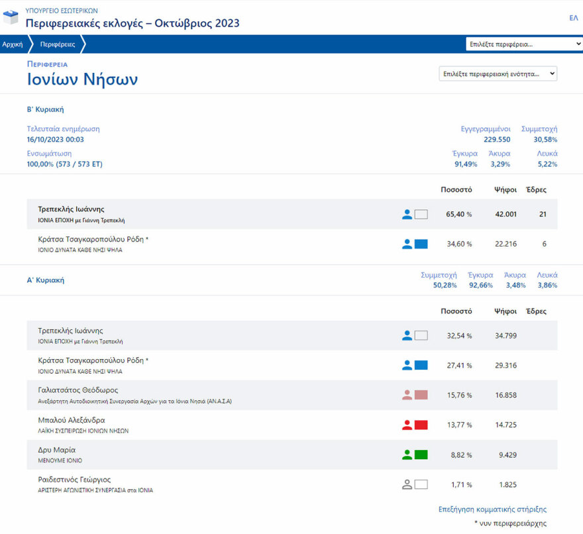Click person icon in Τρεπεκλής Β' Κυριακή row
This screenshot has width=583, height=534.
(x=407, y=214)
